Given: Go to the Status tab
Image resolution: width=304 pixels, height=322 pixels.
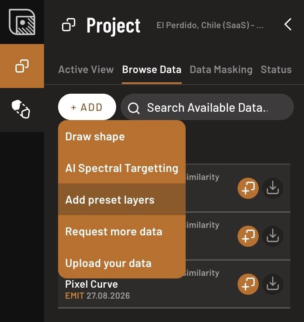Looking at the screenshot, I should 276,70.
